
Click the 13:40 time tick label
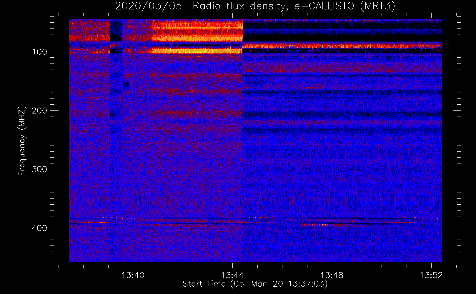[x=133, y=275]
